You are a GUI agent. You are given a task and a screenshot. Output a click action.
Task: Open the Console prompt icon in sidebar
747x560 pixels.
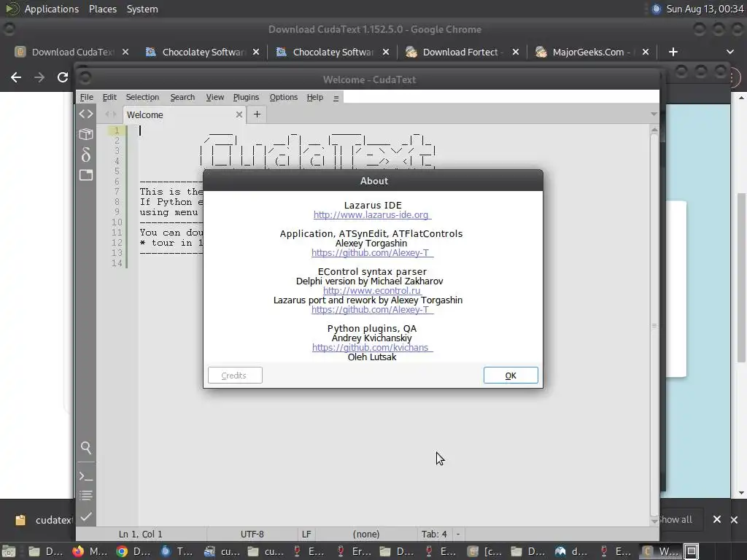click(86, 475)
